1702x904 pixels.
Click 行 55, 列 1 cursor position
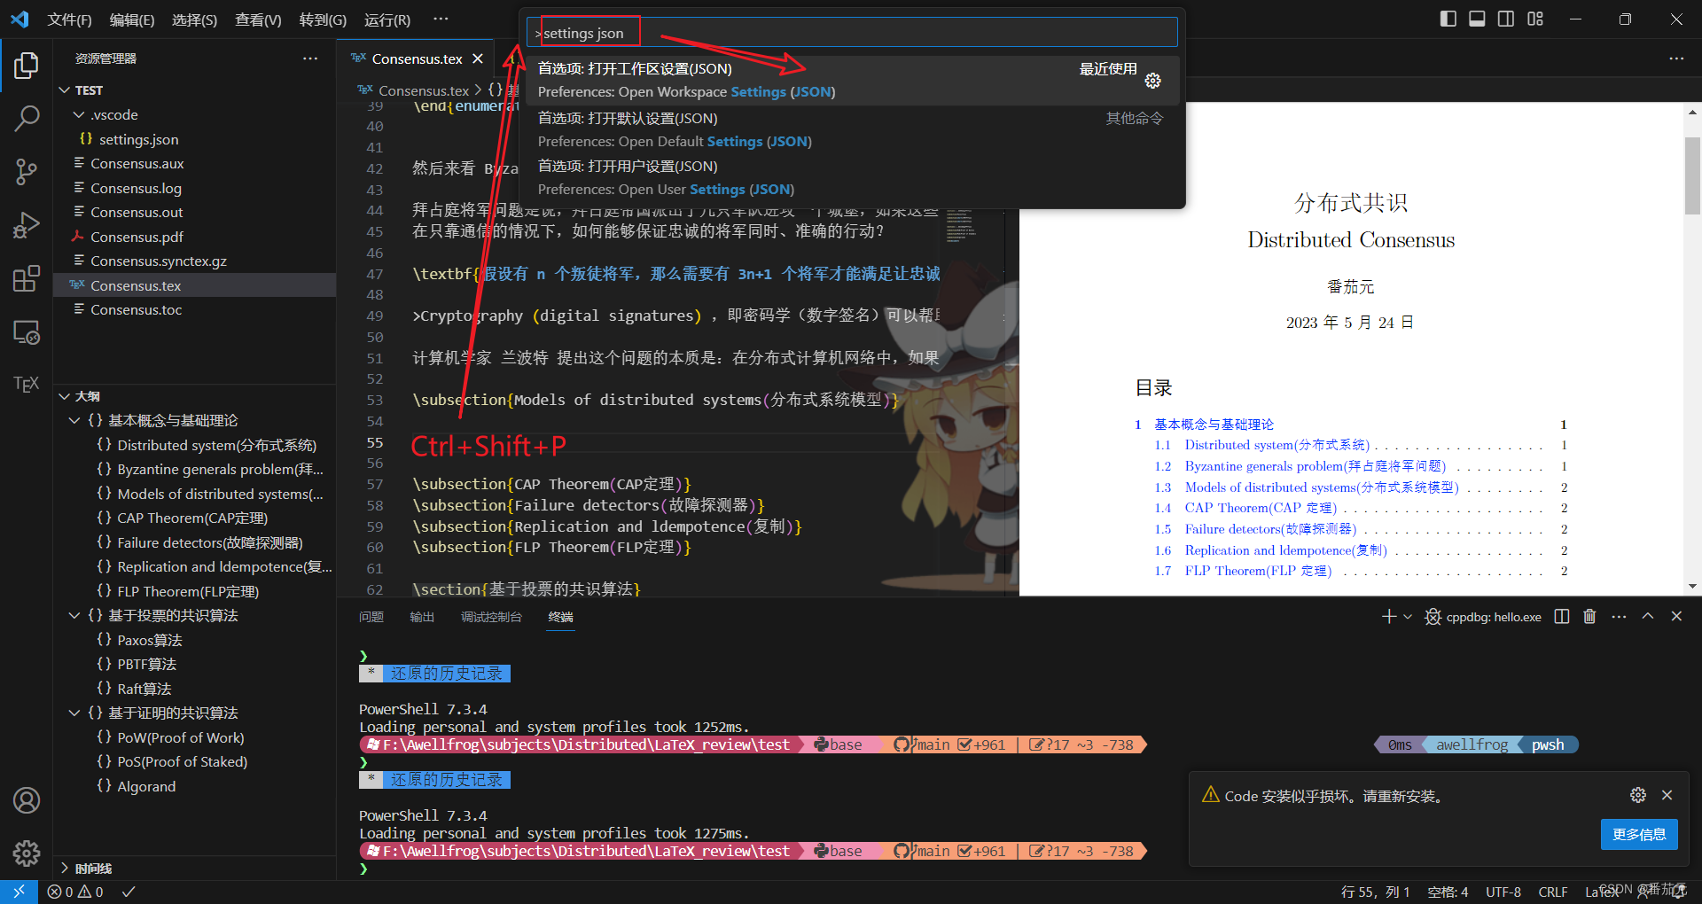click(1376, 892)
